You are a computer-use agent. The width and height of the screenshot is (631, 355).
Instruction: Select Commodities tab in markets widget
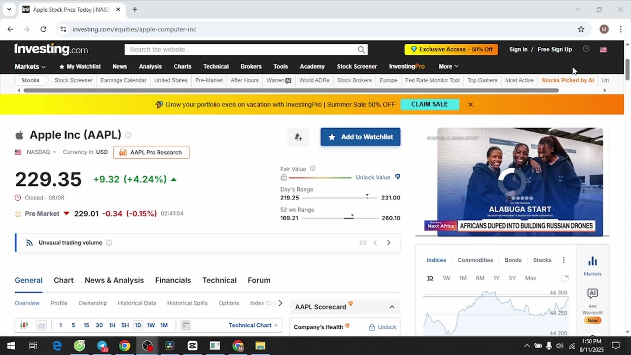pos(475,260)
